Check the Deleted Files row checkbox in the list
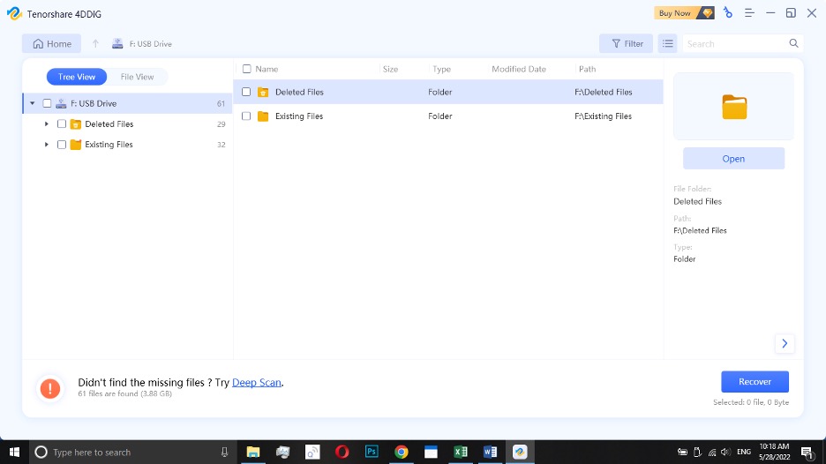The image size is (826, 464). (246, 92)
